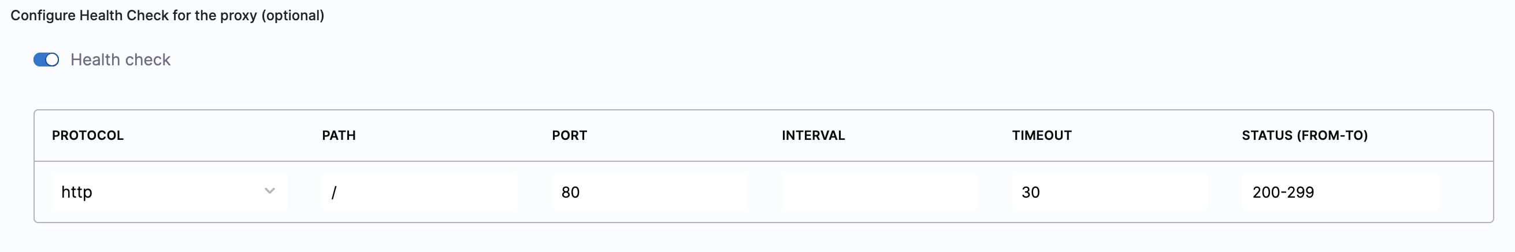Click the http text in protocol selector

[76, 192]
